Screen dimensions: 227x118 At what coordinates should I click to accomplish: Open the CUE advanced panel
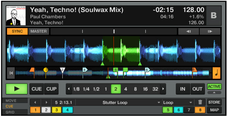click(15, 106)
